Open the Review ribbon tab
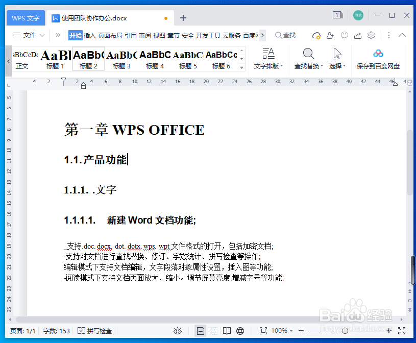The width and height of the screenshot is (416, 343). point(145,35)
